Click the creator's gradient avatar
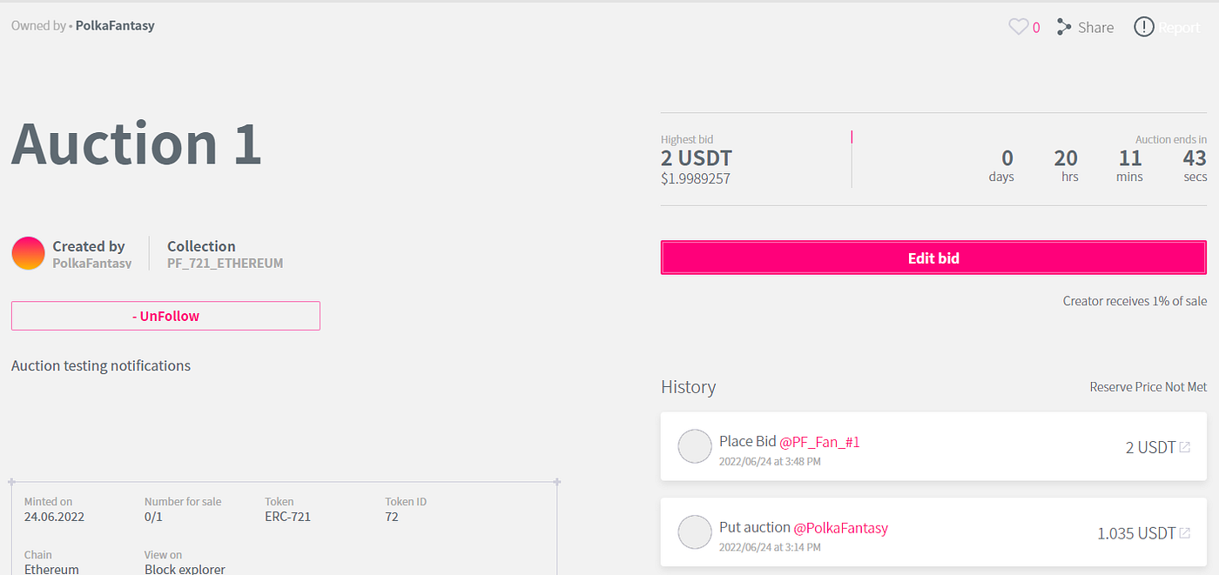The height and width of the screenshot is (575, 1219). tap(28, 253)
